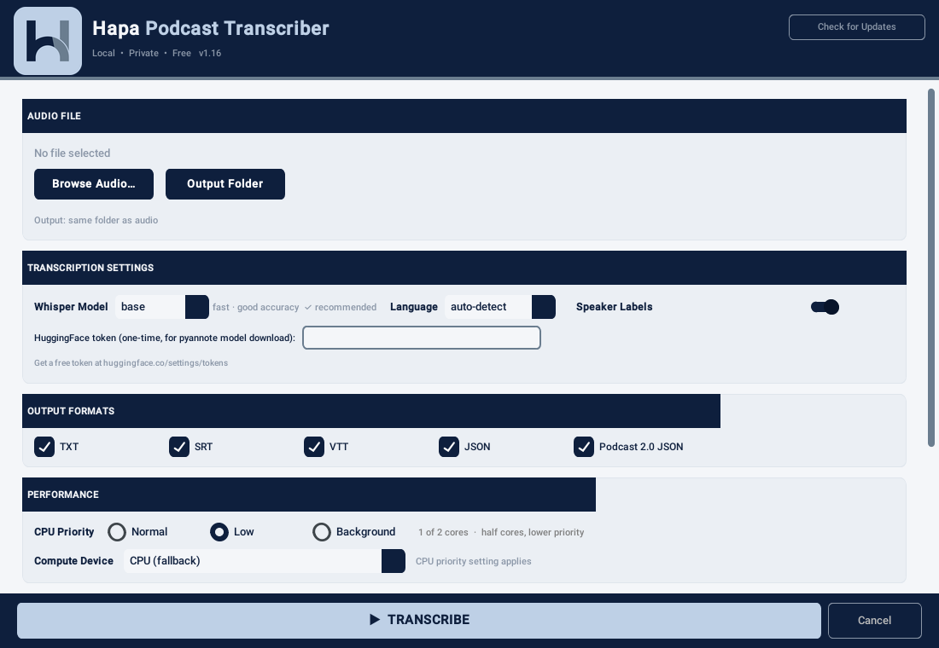Image resolution: width=939 pixels, height=648 pixels.
Task: Click OUTPUT FORMATS section header
Action: [371, 411]
